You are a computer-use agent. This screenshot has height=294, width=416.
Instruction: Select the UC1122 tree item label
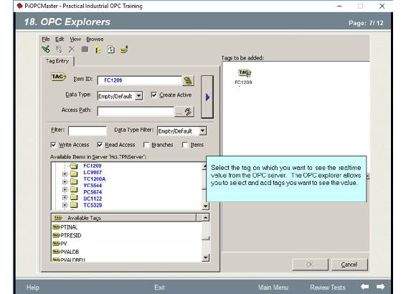click(93, 199)
